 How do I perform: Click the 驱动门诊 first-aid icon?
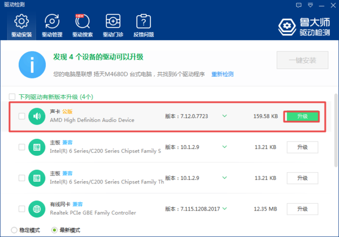113,25
